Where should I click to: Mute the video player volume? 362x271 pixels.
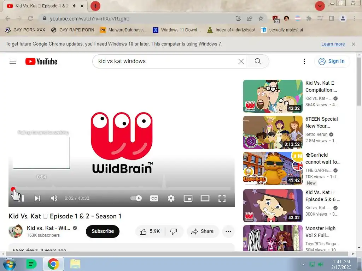[54, 198]
